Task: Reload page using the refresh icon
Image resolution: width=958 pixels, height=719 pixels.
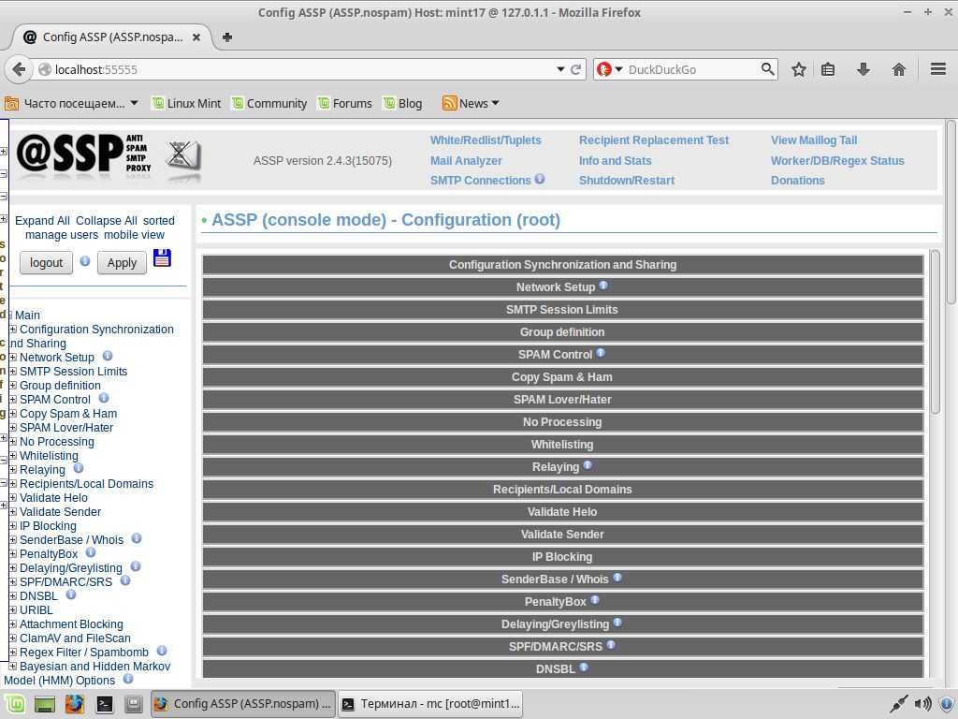Action: (576, 69)
